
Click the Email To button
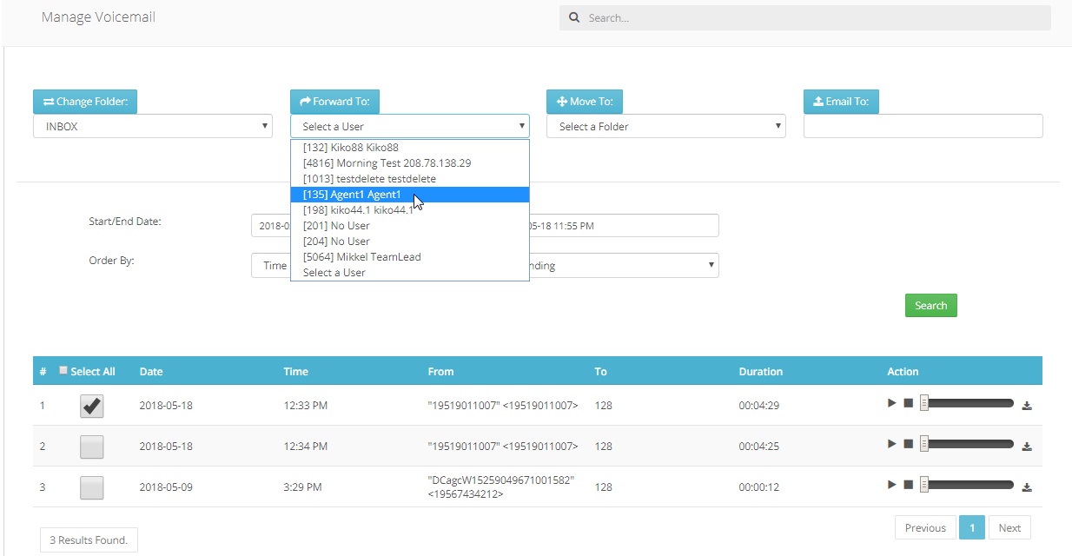[842, 102]
